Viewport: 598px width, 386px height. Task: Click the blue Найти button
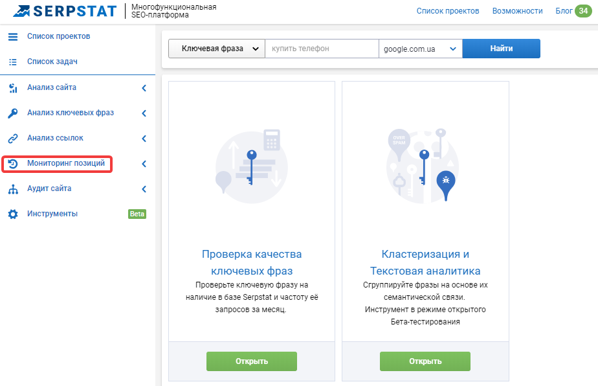click(x=501, y=49)
